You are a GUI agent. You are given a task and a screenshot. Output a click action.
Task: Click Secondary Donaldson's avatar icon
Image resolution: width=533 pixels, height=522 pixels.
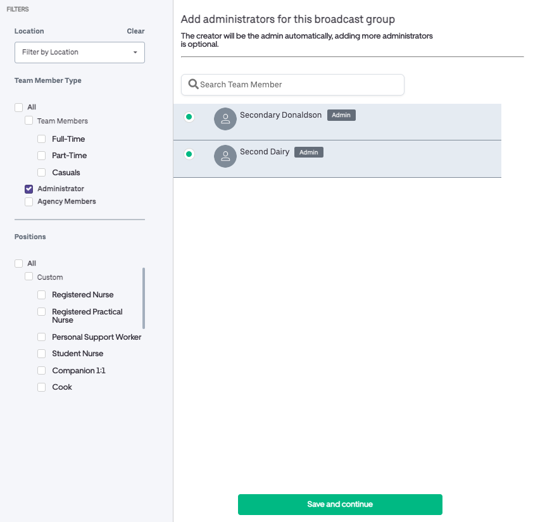pos(225,119)
